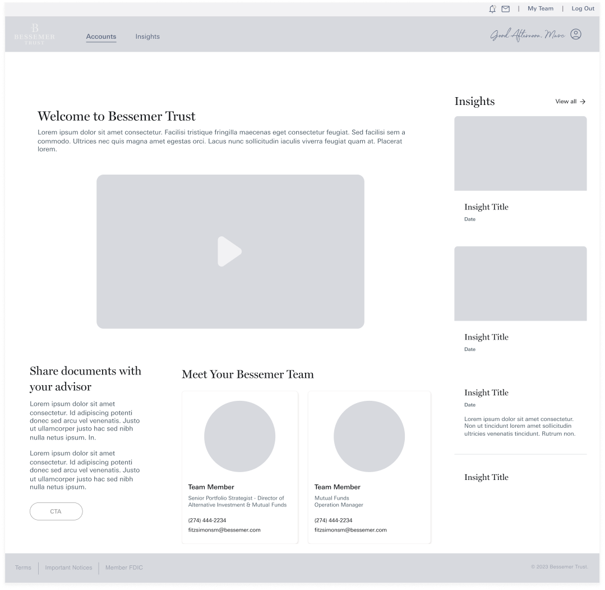Click the Bessemer Trust logo
Screen dimensions: 605x590
coord(35,34)
